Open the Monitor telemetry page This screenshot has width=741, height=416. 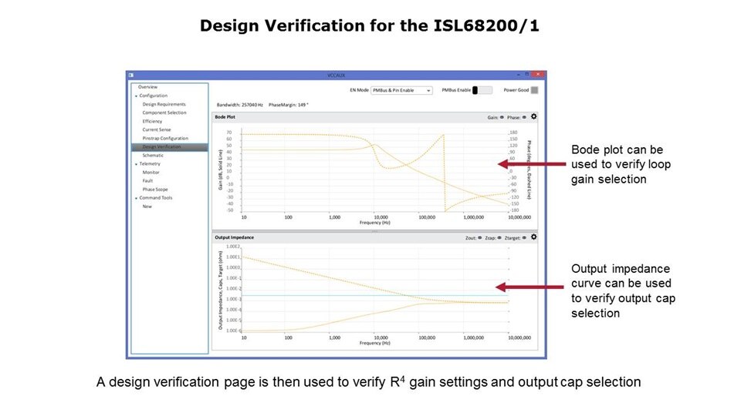point(151,173)
